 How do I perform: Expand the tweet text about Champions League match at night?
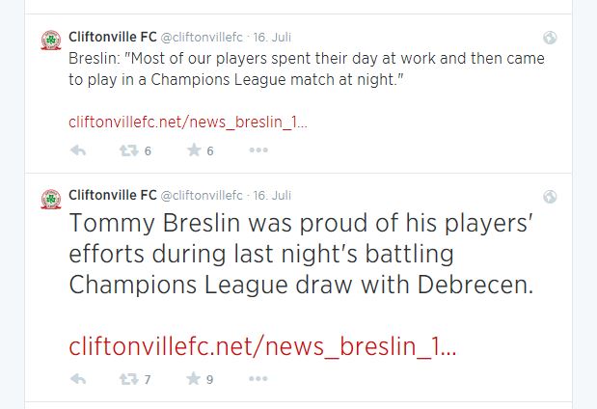(307, 68)
